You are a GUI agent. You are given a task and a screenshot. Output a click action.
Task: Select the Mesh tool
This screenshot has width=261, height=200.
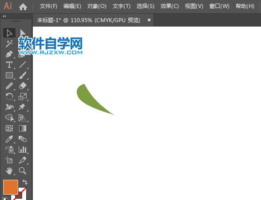(9, 128)
